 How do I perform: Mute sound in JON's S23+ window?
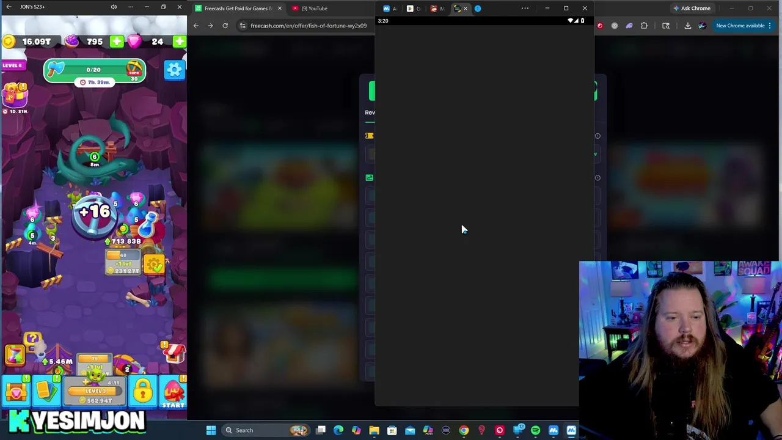point(114,7)
